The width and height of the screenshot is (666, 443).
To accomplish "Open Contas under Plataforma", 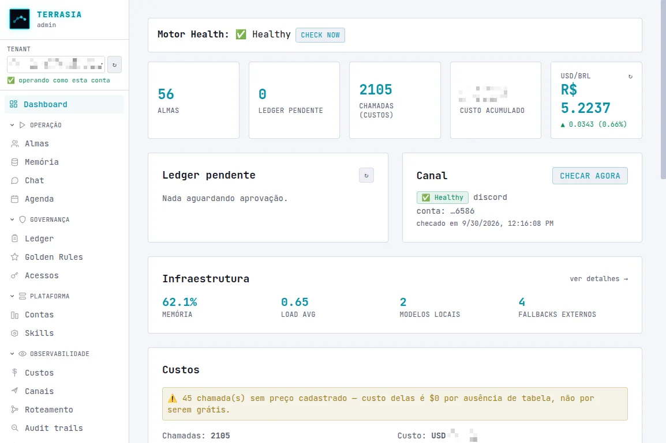I will [x=64, y=315].
